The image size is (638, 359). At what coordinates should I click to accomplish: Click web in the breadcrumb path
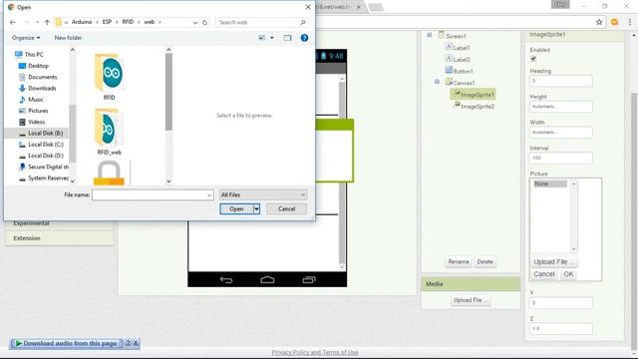point(150,22)
